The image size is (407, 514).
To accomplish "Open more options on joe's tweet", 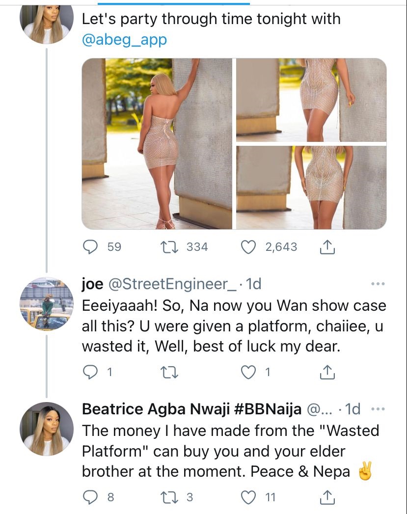I will pyautogui.click(x=378, y=284).
